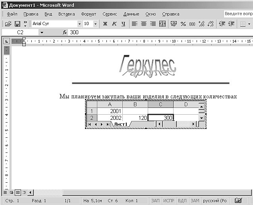Click spreadsheet vertical scroll up arrow
The height and width of the screenshot is (205, 253).
(x=201, y=107)
